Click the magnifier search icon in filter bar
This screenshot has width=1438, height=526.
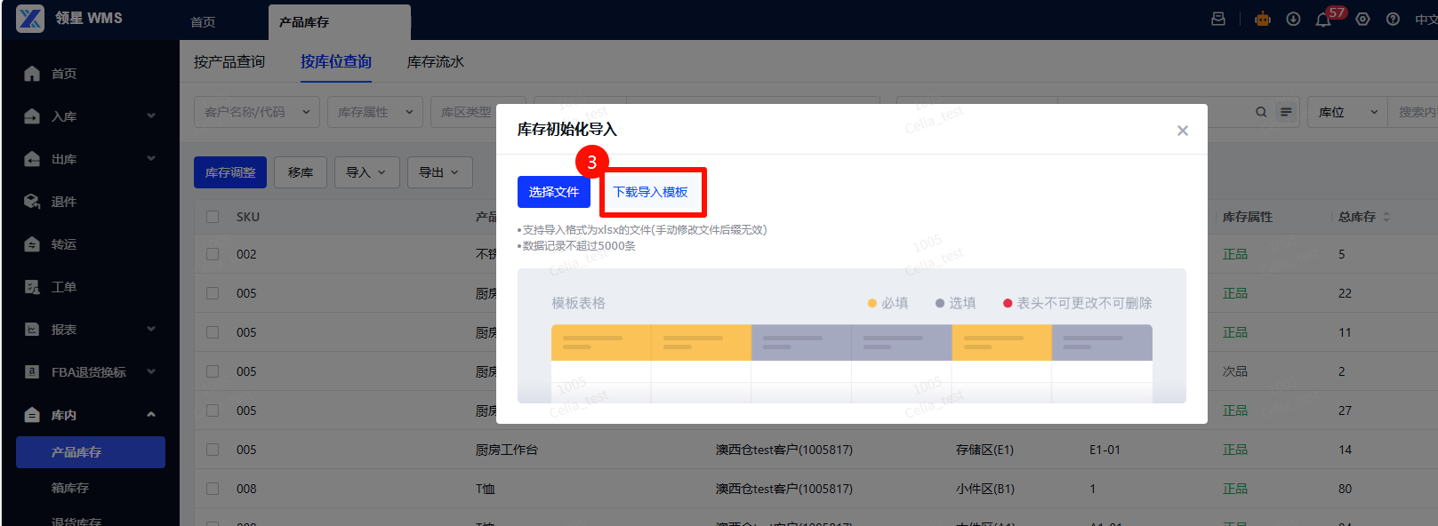pyautogui.click(x=1261, y=112)
